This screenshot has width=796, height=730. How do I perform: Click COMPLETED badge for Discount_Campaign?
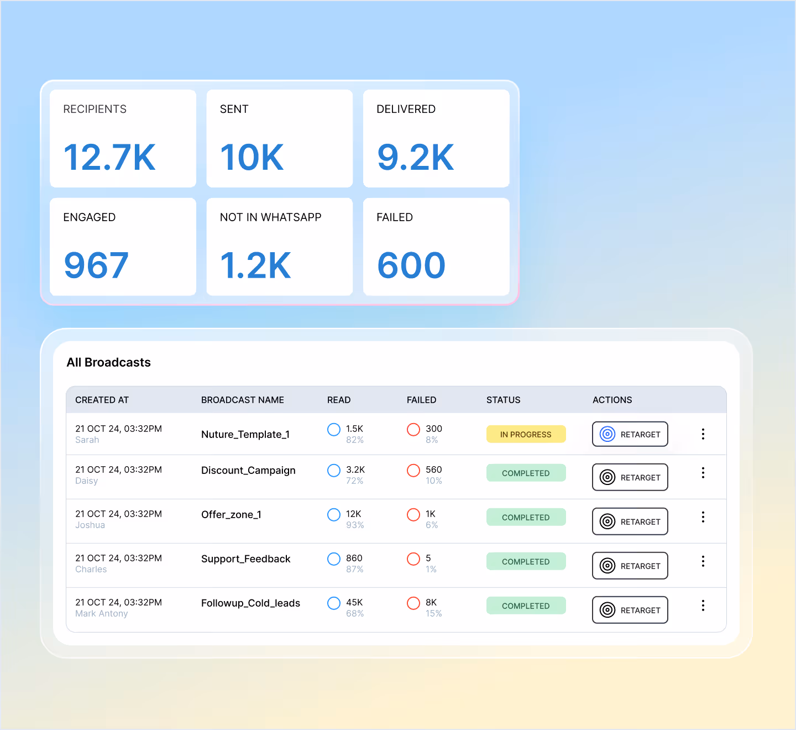click(x=526, y=473)
